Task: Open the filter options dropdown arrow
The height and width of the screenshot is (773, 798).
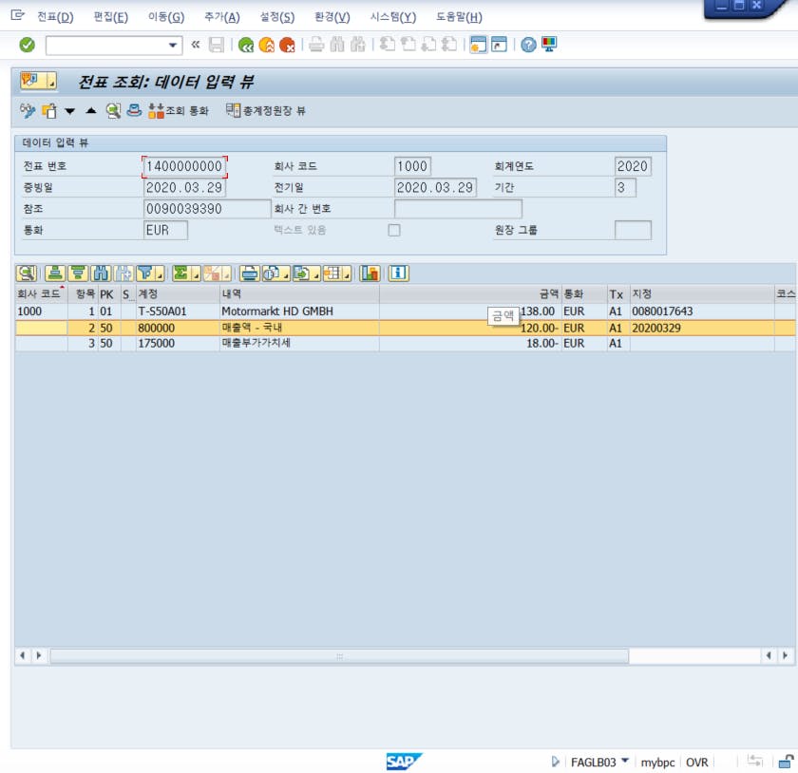Action: click(x=161, y=275)
